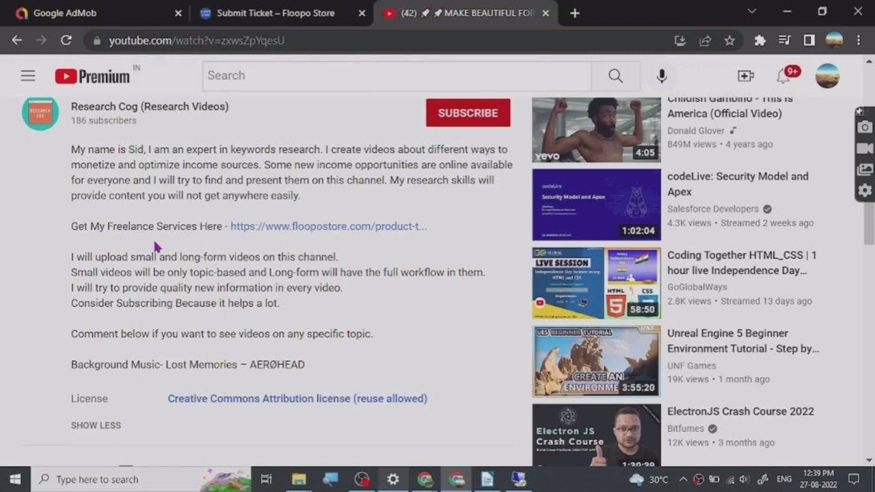
Task: Share this page icon in address bar
Action: click(x=705, y=40)
